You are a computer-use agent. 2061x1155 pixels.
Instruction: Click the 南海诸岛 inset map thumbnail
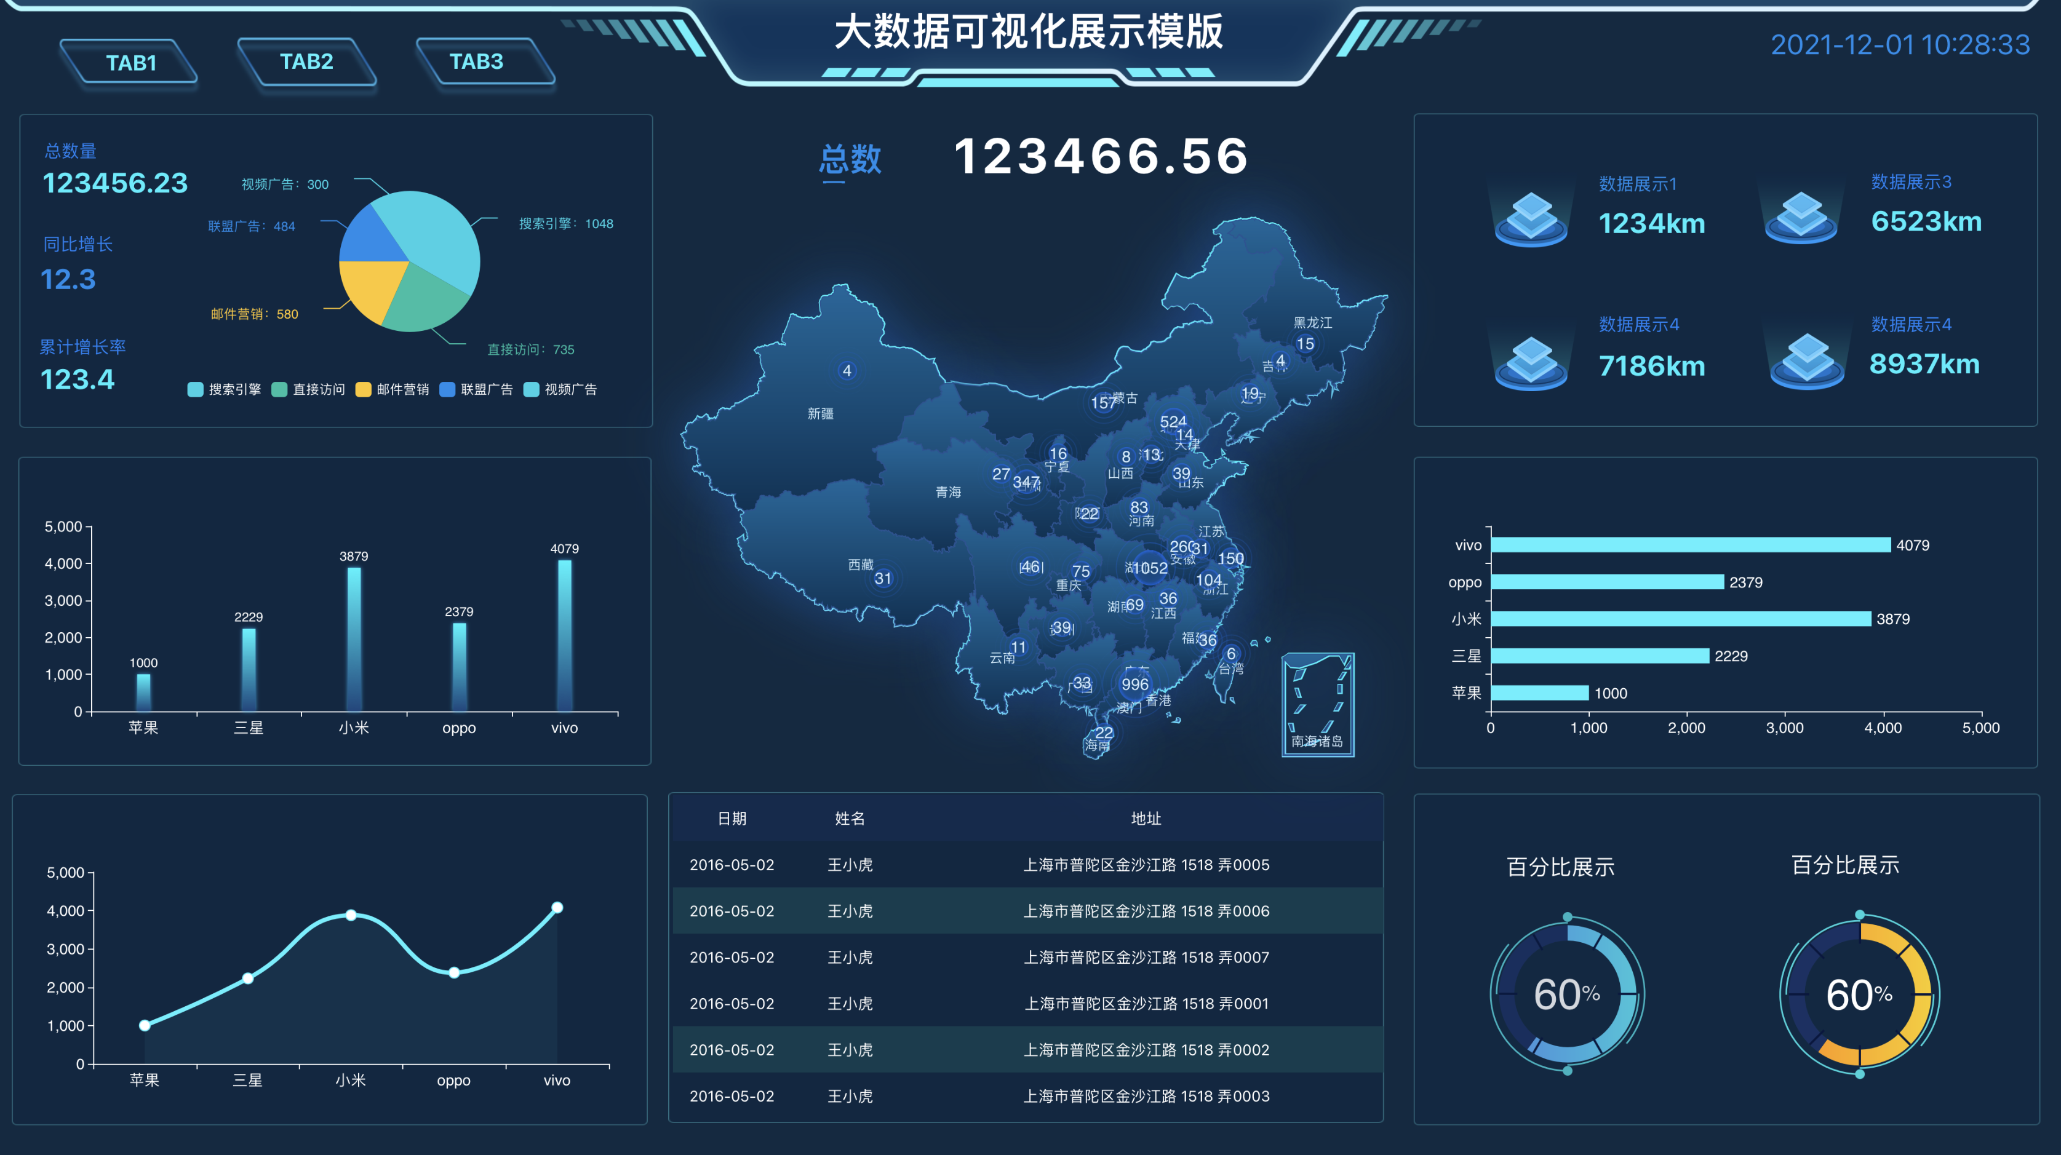pos(1317,705)
